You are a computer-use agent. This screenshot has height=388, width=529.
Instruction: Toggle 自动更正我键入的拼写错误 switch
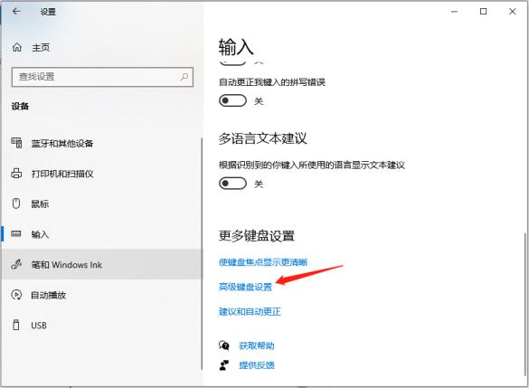pyautogui.click(x=232, y=100)
